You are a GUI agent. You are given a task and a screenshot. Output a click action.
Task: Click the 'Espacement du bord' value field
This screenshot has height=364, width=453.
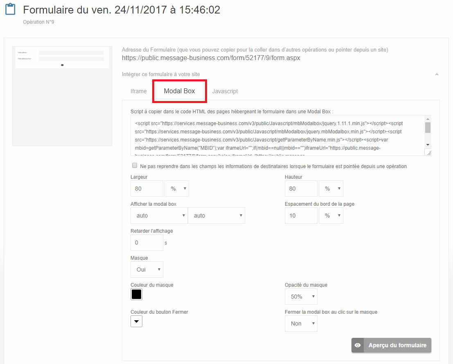point(301,216)
